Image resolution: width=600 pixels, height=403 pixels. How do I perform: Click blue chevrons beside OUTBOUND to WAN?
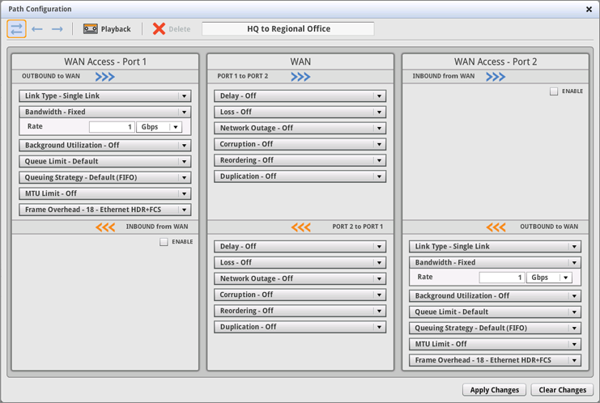[104, 77]
